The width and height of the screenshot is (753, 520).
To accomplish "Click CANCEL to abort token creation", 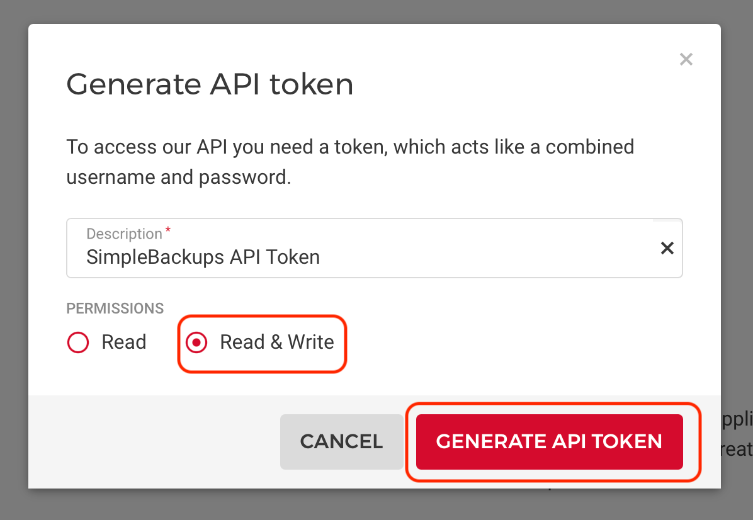I will 341,441.
